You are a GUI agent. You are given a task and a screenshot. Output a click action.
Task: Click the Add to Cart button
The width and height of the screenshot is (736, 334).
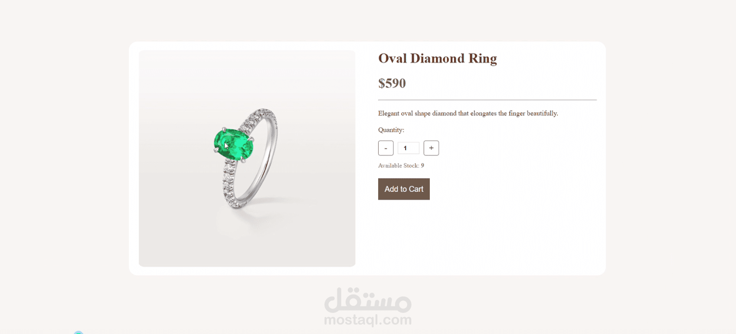tap(404, 189)
